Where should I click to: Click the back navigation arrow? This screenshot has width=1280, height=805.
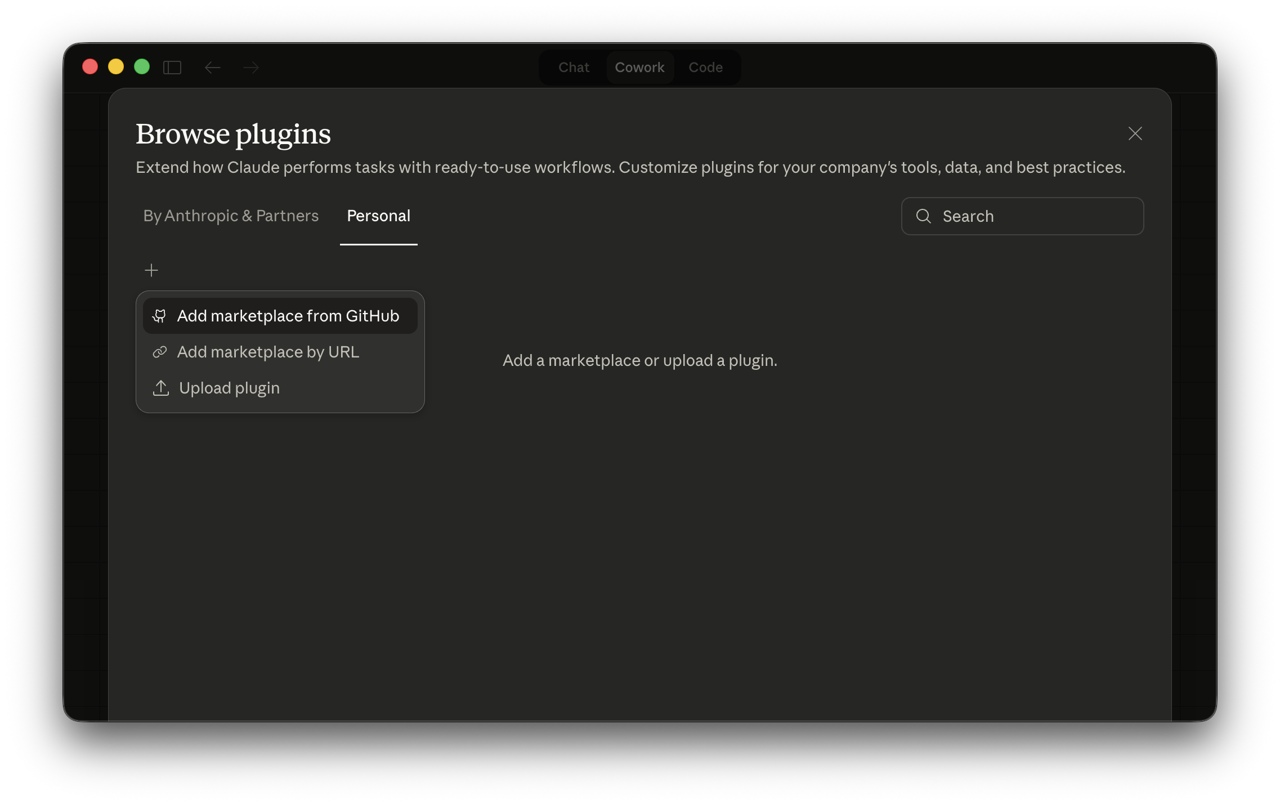[212, 67]
